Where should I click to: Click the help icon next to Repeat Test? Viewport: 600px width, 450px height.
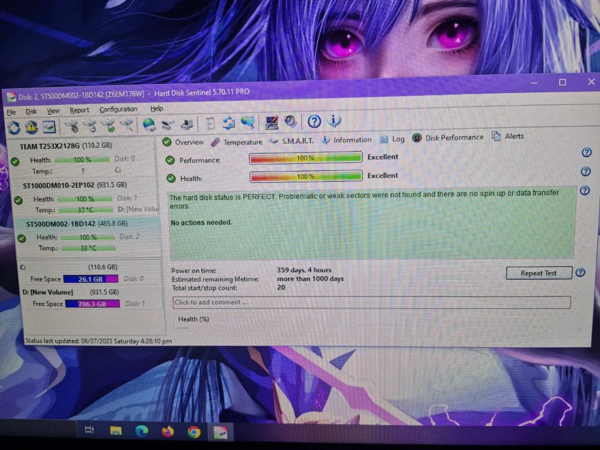click(580, 272)
